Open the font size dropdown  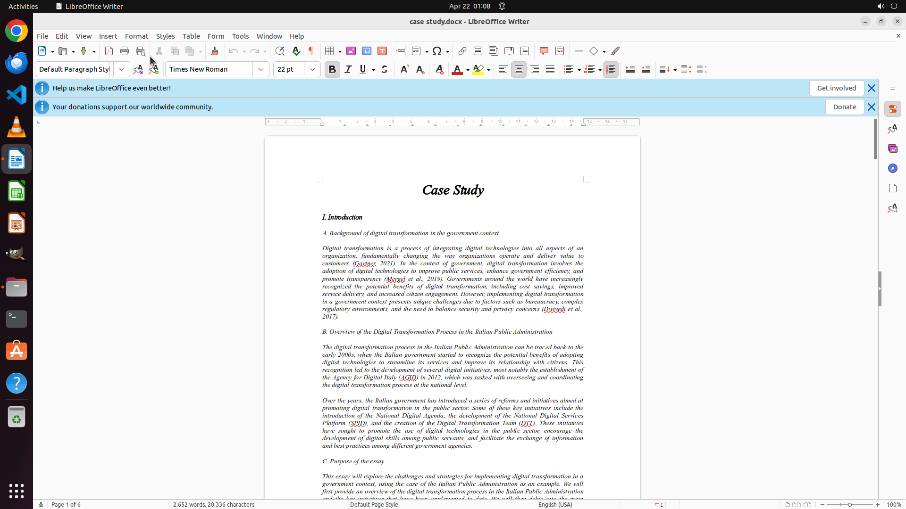(x=312, y=69)
